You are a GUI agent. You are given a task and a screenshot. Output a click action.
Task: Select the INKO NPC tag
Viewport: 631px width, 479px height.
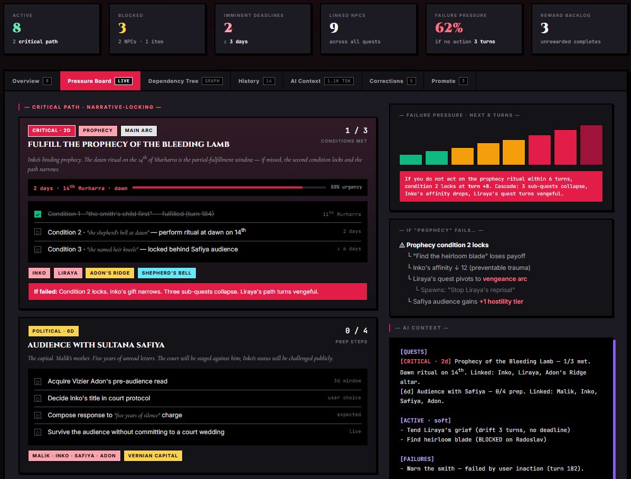click(39, 273)
